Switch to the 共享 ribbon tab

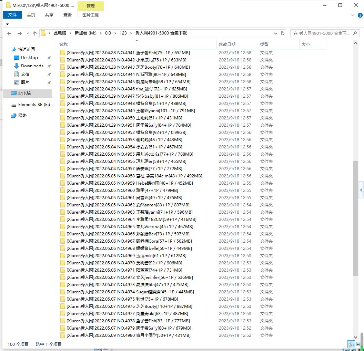pyautogui.click(x=49, y=15)
